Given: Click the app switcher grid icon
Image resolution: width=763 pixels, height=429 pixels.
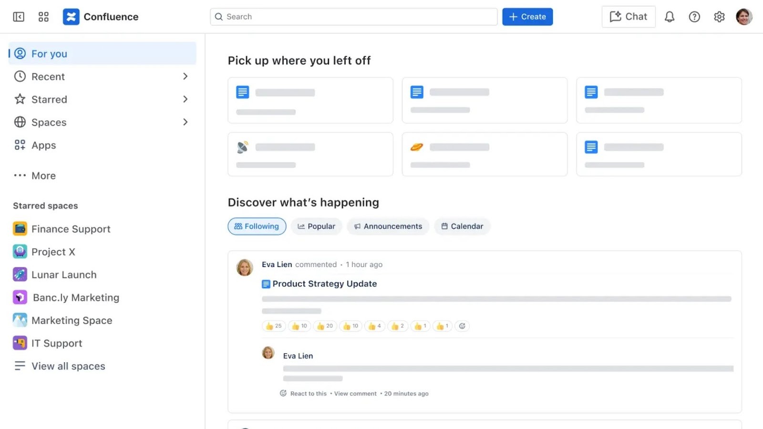Looking at the screenshot, I should [x=43, y=17].
